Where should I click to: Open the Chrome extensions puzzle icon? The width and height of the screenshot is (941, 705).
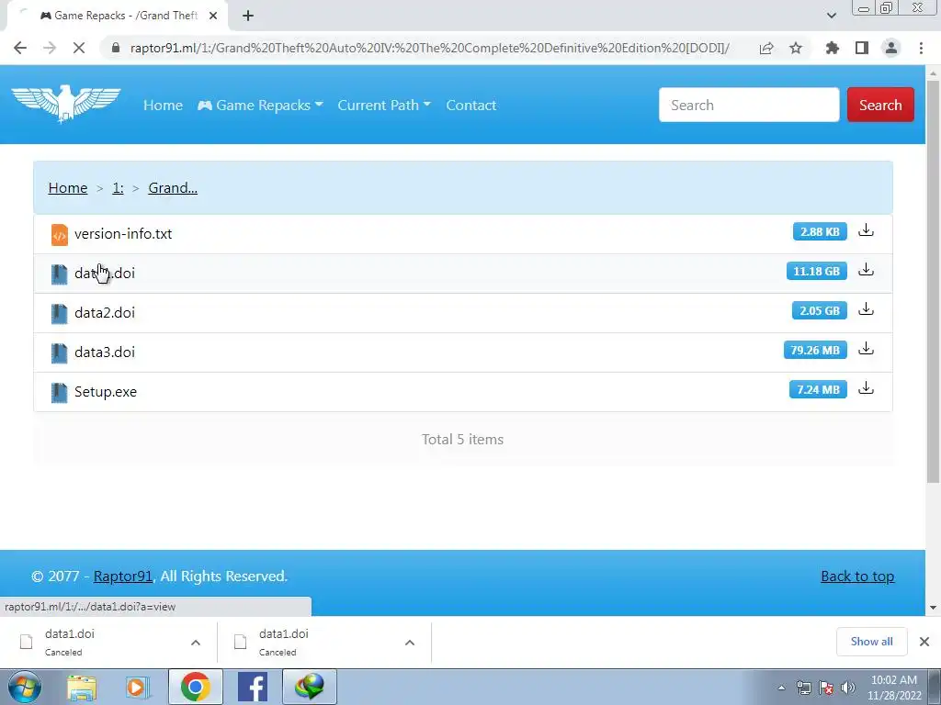(x=833, y=48)
